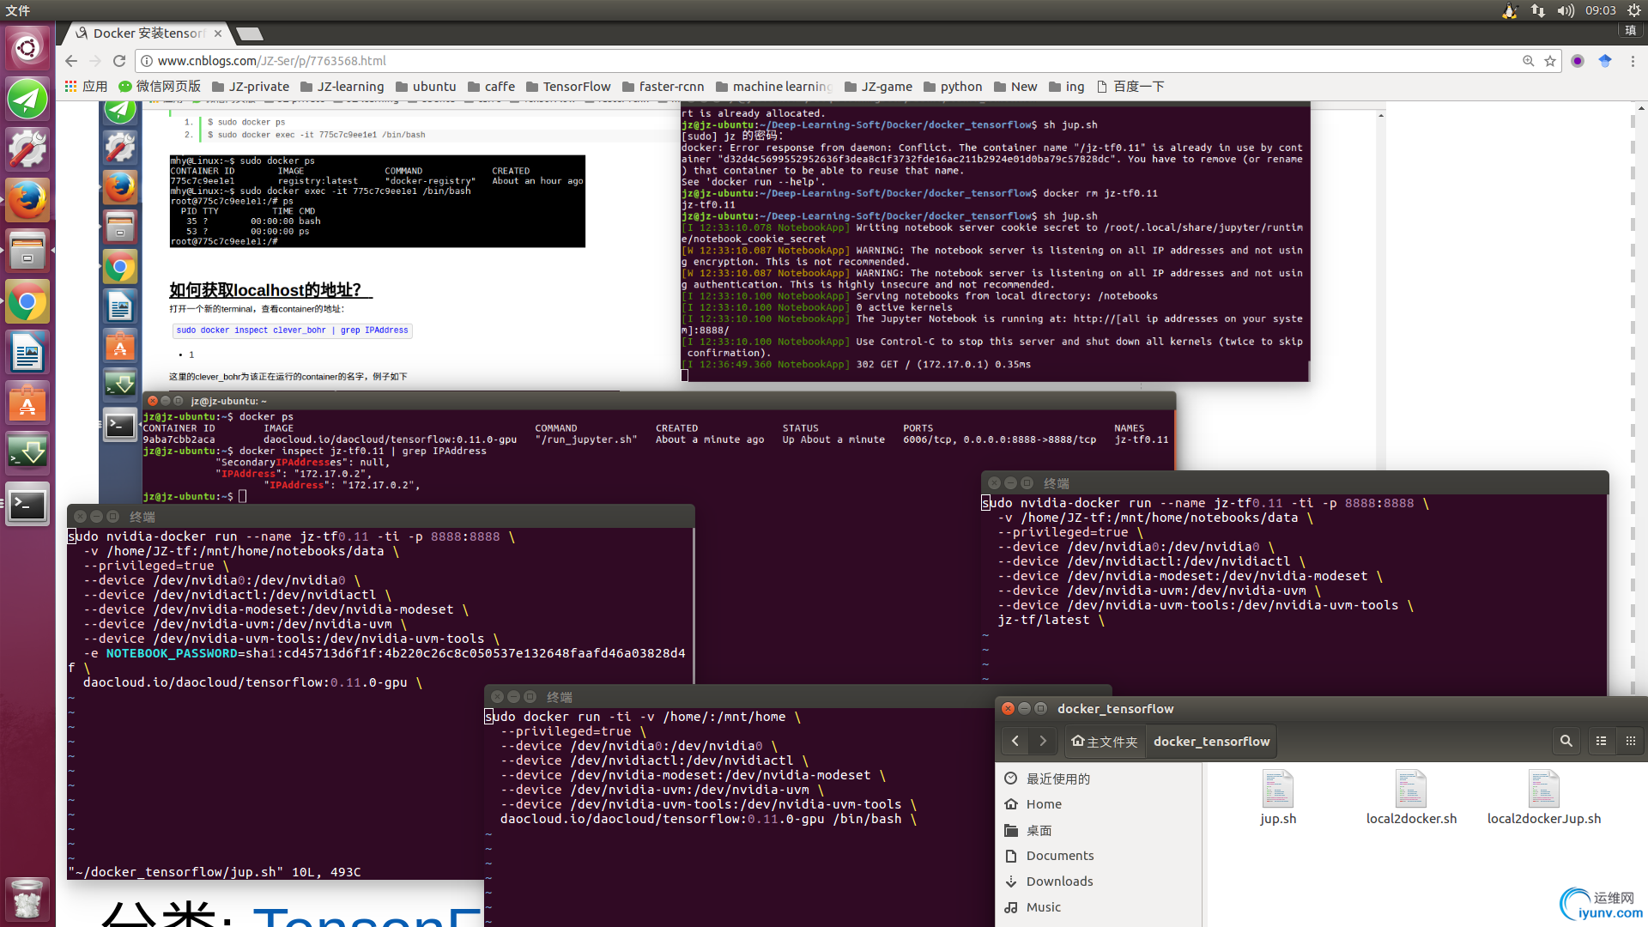Bookmark this page with the star icon
The width and height of the screenshot is (1648, 927).
pos(1550,61)
